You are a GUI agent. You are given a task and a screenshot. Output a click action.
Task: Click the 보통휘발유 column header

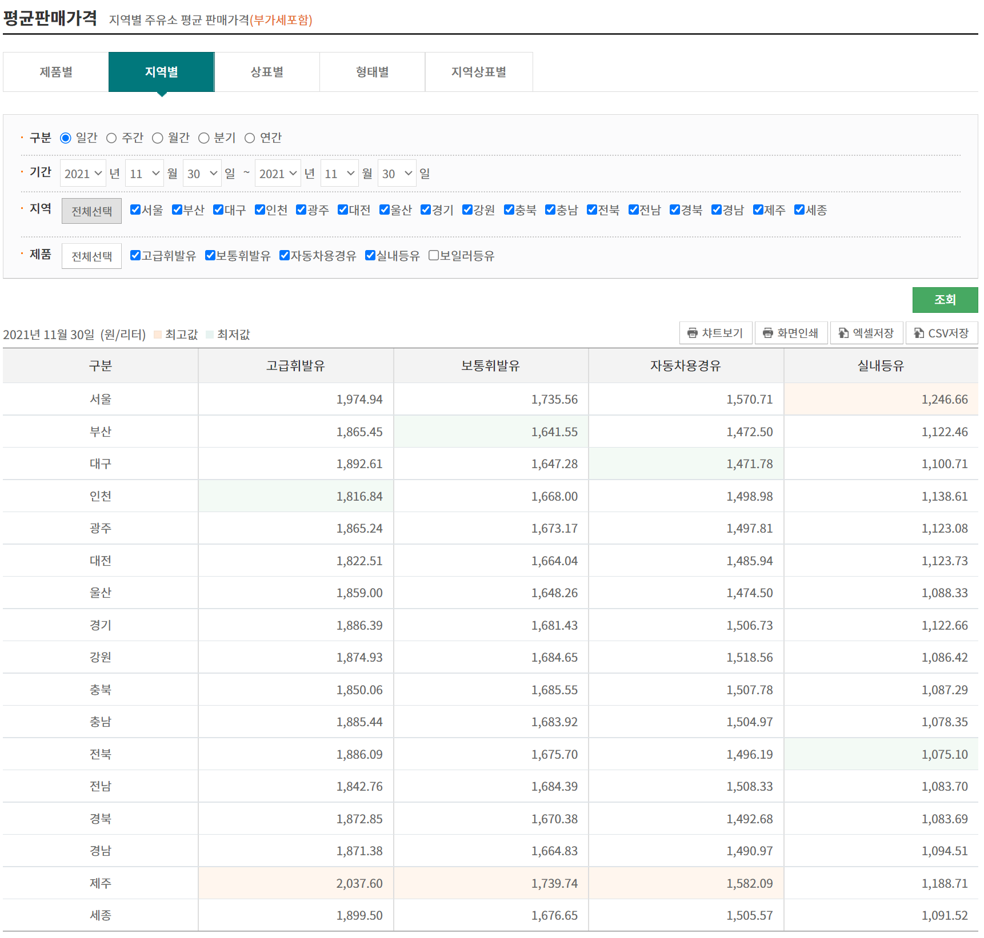click(x=490, y=366)
